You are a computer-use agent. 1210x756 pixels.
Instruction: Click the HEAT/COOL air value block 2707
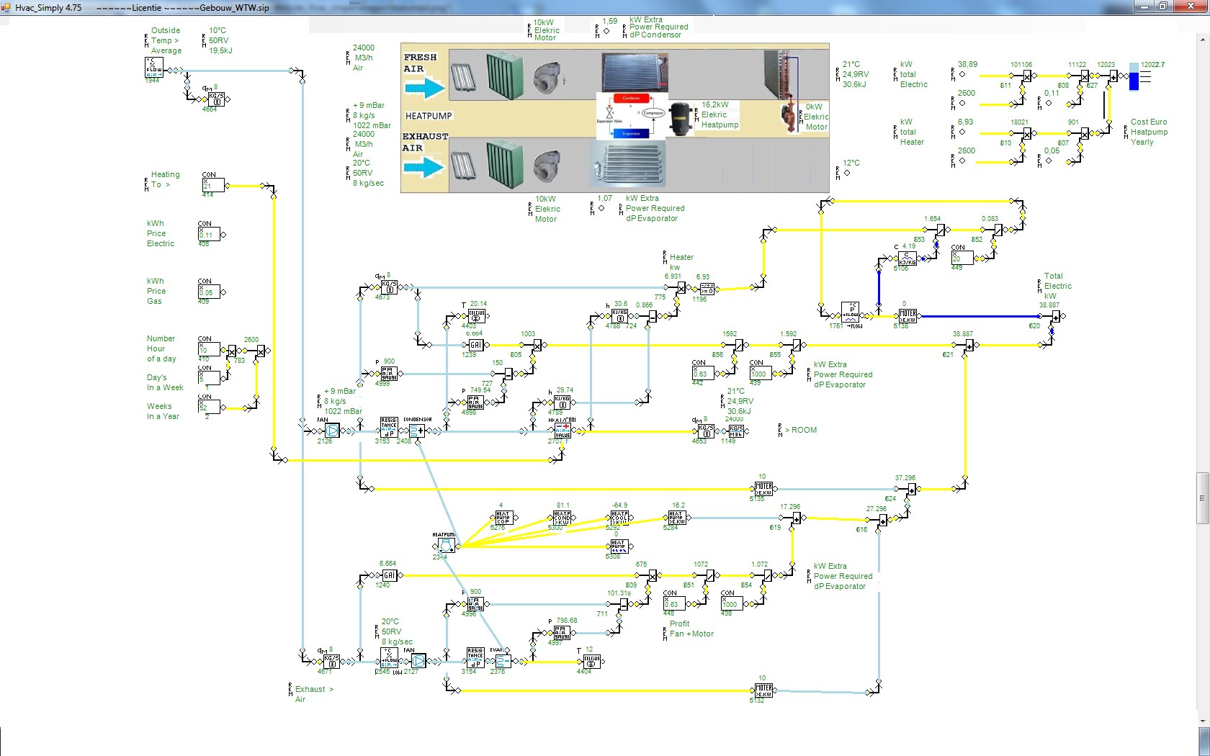563,431
